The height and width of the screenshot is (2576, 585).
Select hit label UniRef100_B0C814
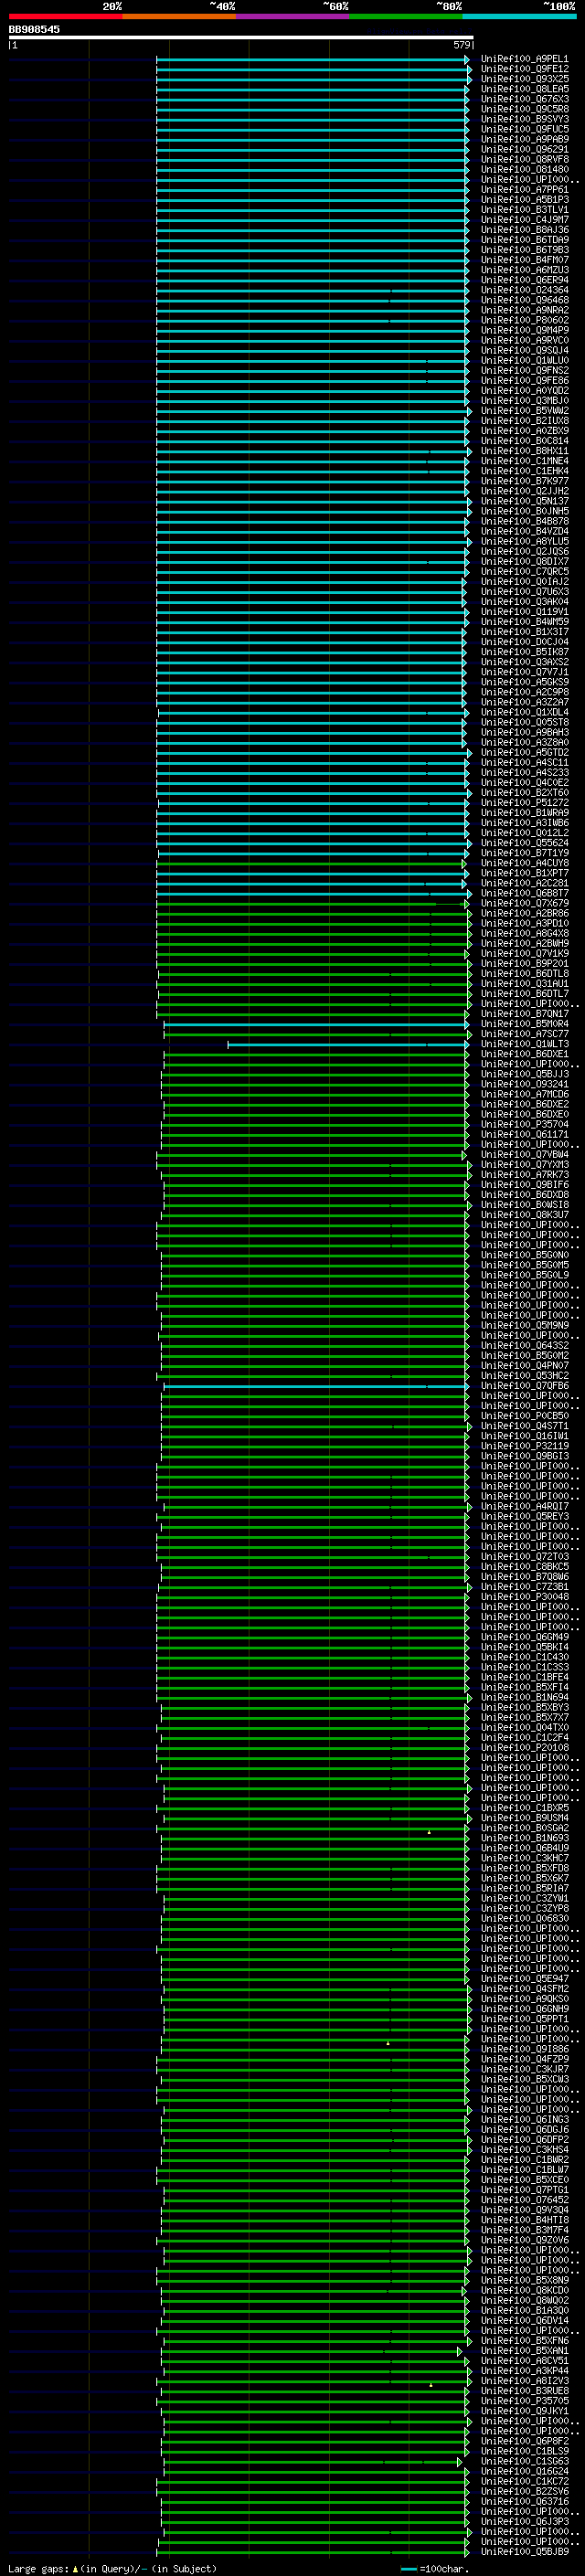pyautogui.click(x=524, y=441)
